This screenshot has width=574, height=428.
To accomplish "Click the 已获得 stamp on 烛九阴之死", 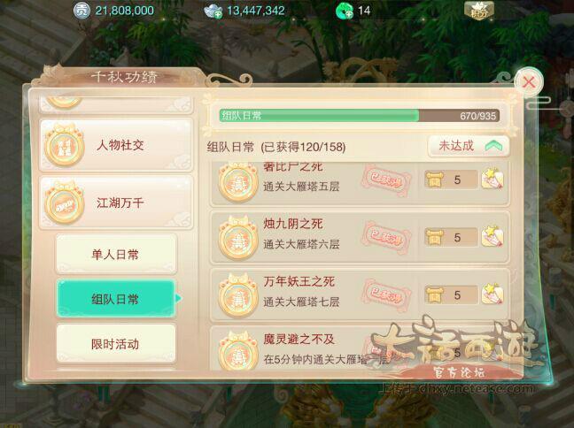I will [386, 238].
